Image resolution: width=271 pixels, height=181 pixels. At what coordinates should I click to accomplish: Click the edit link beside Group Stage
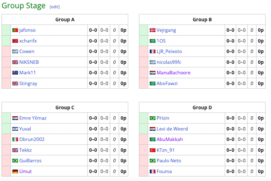(54, 7)
